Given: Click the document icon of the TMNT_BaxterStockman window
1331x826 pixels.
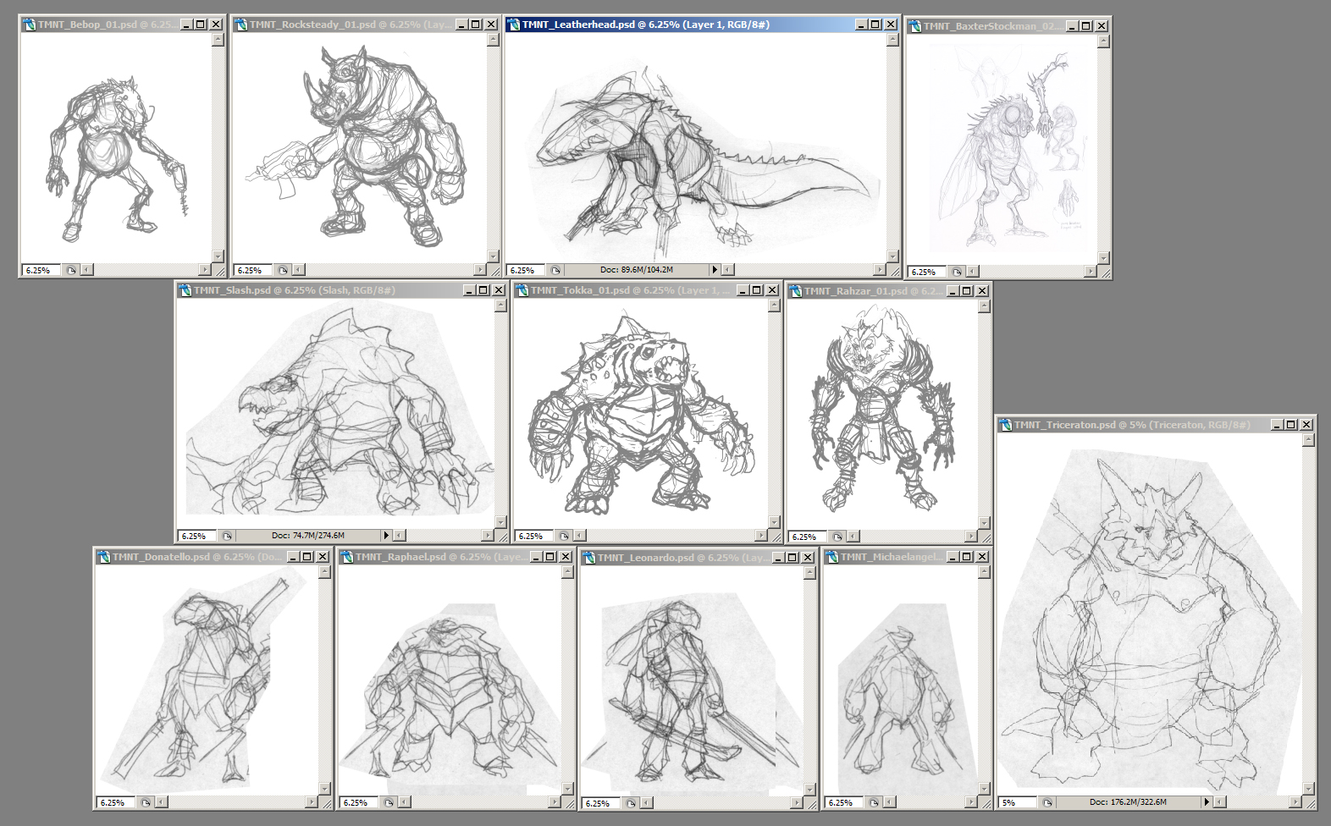Looking at the screenshot, I should click(915, 26).
